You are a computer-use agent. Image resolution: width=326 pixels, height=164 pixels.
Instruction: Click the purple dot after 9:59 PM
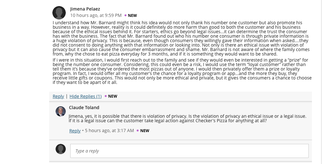coord(125,15)
